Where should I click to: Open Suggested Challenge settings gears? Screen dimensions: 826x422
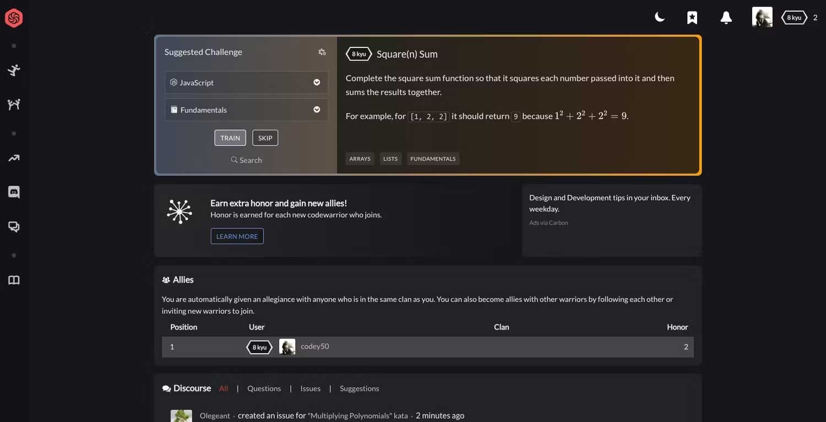click(x=322, y=52)
